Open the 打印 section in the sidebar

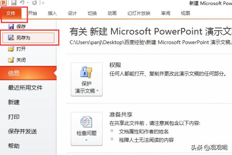[x=14, y=117]
